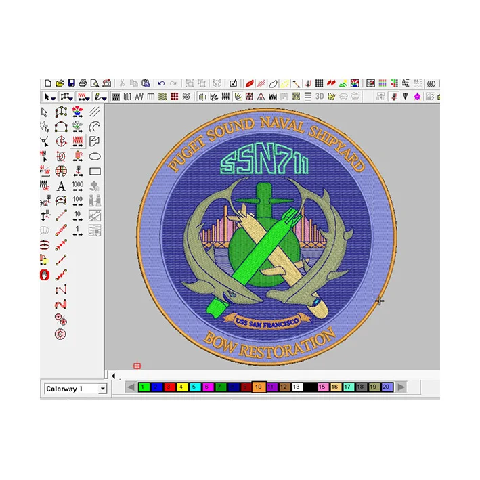The image size is (480, 480).
Task: Save the design with floppy disk icon
Action: (x=71, y=83)
